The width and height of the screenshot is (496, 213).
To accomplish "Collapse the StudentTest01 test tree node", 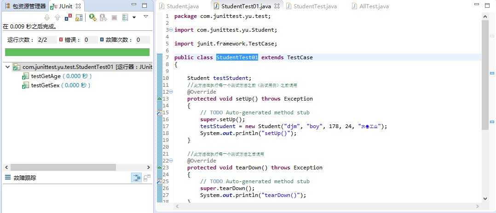I will click(7, 67).
